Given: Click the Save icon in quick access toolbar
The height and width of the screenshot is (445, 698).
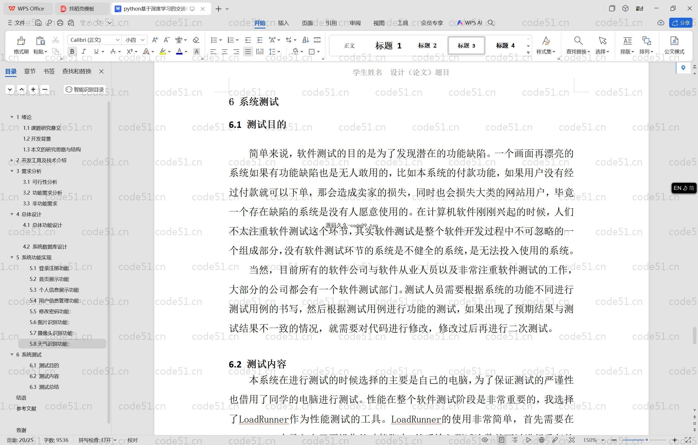Looking at the screenshot, I should [x=38, y=23].
